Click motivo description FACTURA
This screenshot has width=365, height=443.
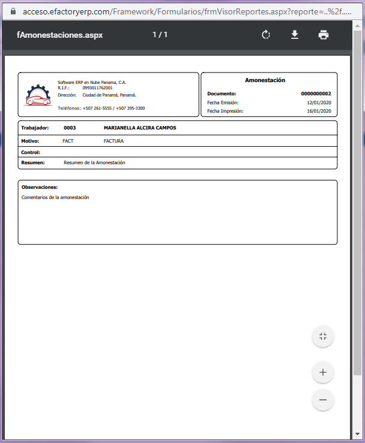click(113, 141)
